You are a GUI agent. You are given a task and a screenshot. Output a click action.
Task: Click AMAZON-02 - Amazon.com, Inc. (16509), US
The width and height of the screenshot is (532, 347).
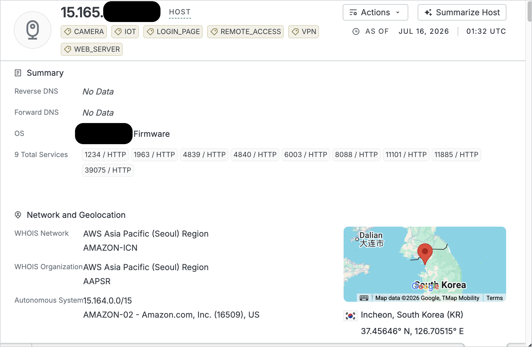(x=171, y=315)
